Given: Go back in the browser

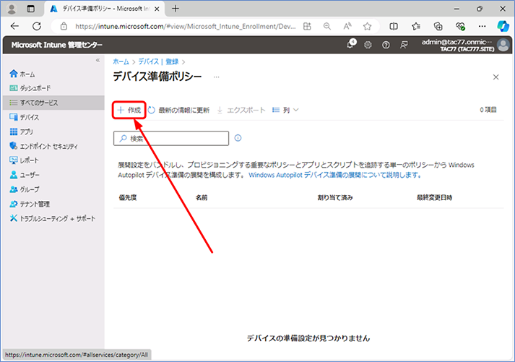Looking at the screenshot, I should click(x=14, y=26).
